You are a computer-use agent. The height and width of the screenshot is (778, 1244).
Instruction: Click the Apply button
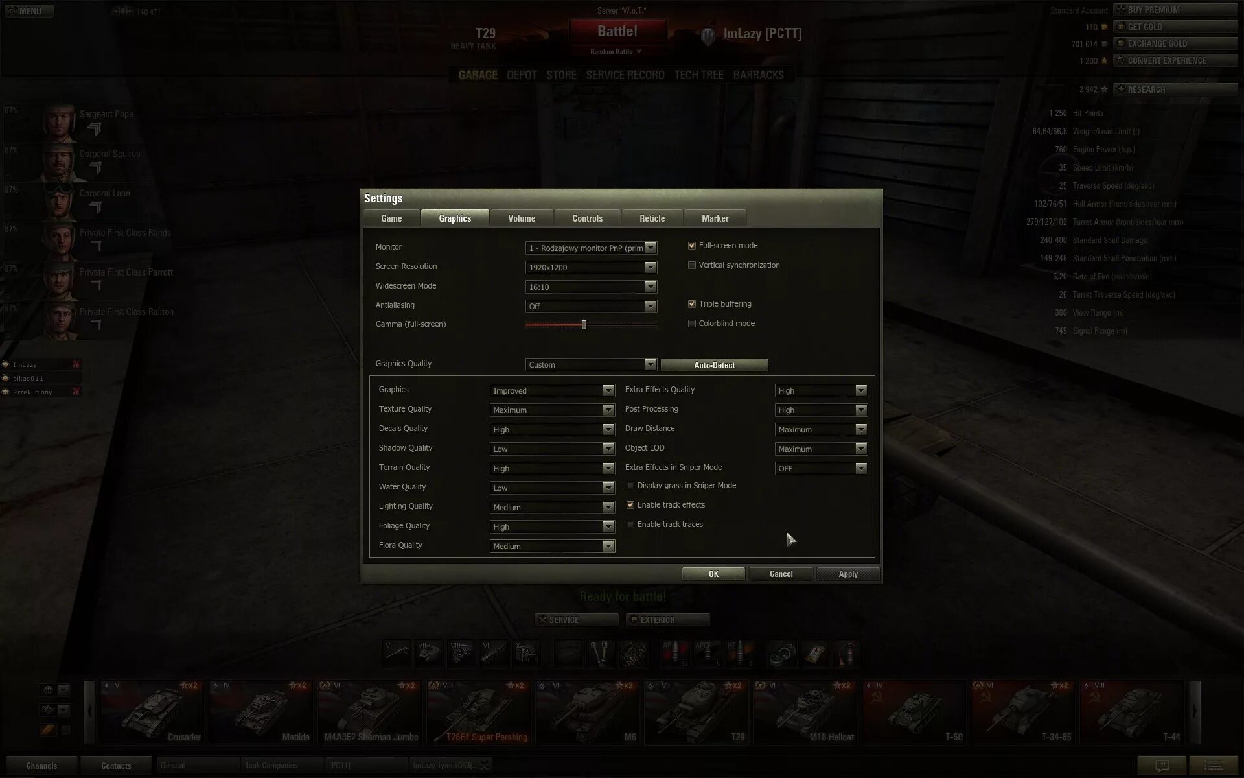[847, 574]
